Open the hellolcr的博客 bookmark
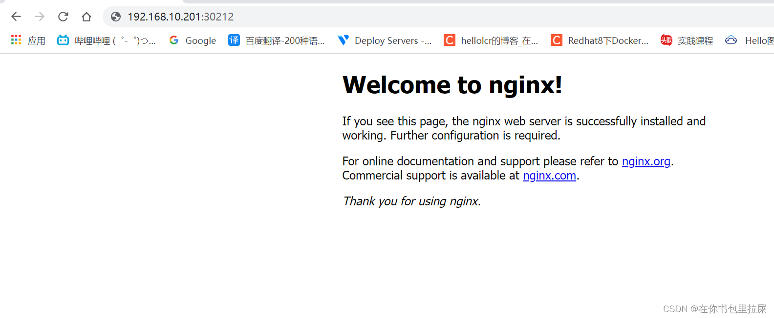The image size is (774, 318). coord(499,40)
